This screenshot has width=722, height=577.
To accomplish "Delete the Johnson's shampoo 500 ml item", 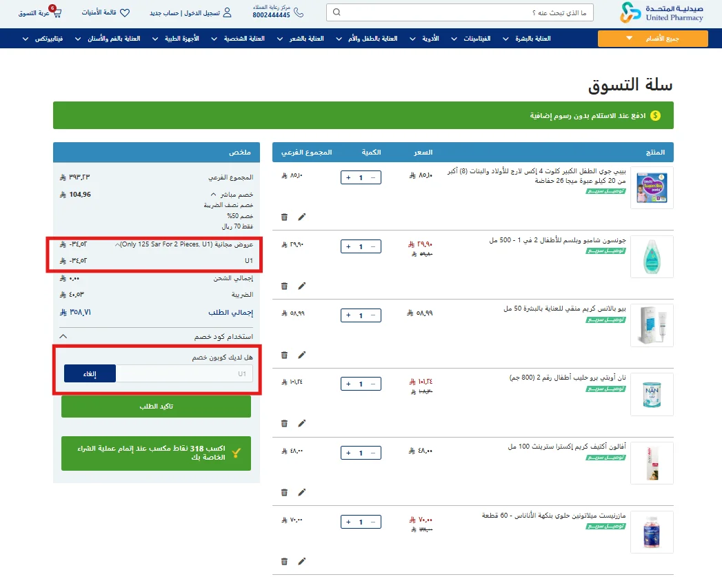I will (x=284, y=286).
